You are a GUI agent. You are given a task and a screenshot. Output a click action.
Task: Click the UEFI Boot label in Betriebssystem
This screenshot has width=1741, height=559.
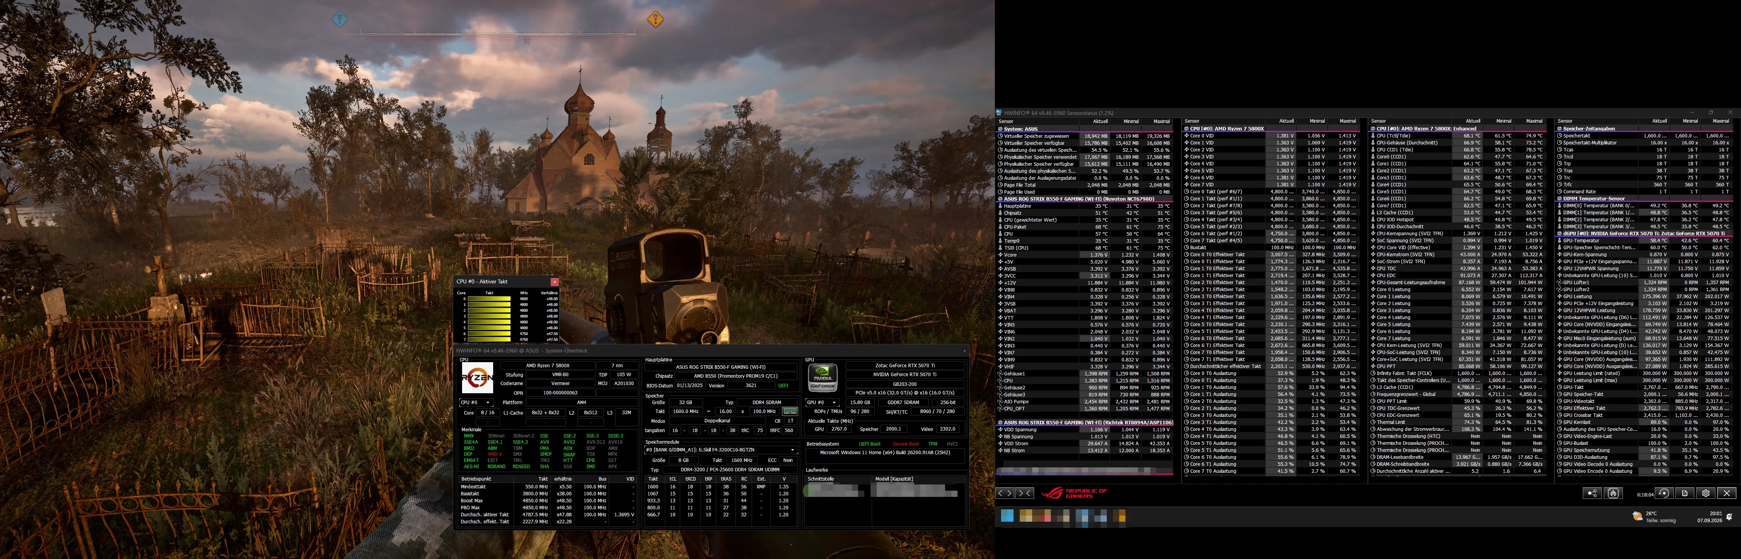click(870, 444)
